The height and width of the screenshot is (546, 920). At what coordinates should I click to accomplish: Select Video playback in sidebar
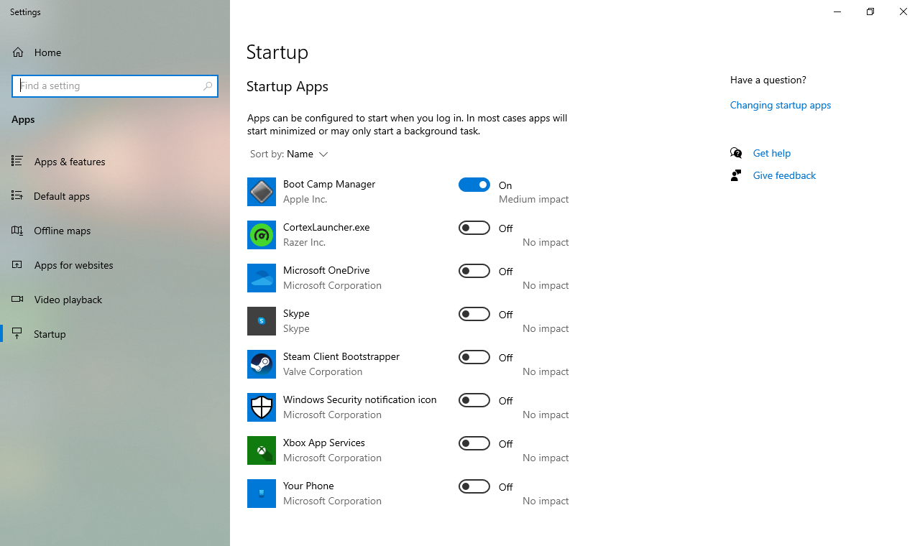(68, 300)
